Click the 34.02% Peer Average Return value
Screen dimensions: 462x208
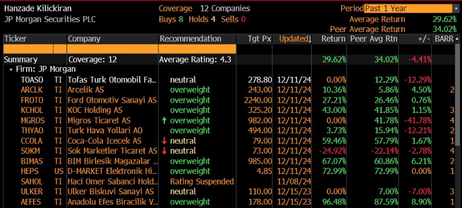[x=444, y=29]
